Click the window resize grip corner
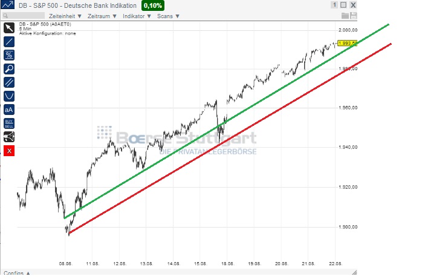The image size is (425, 279). coord(354,272)
